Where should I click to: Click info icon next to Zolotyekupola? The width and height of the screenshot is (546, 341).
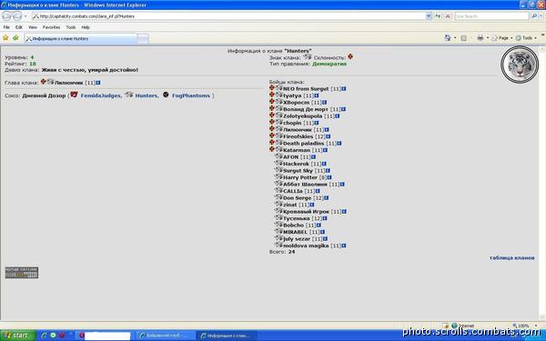[337, 116]
